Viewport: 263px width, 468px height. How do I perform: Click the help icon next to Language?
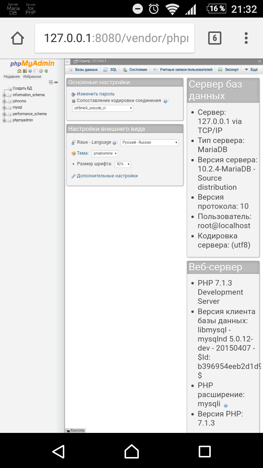tap(114, 143)
